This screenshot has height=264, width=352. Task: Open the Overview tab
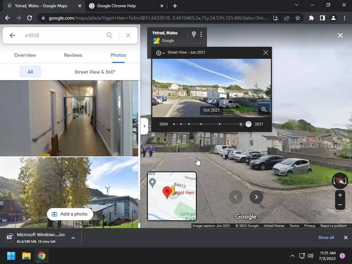[25, 55]
